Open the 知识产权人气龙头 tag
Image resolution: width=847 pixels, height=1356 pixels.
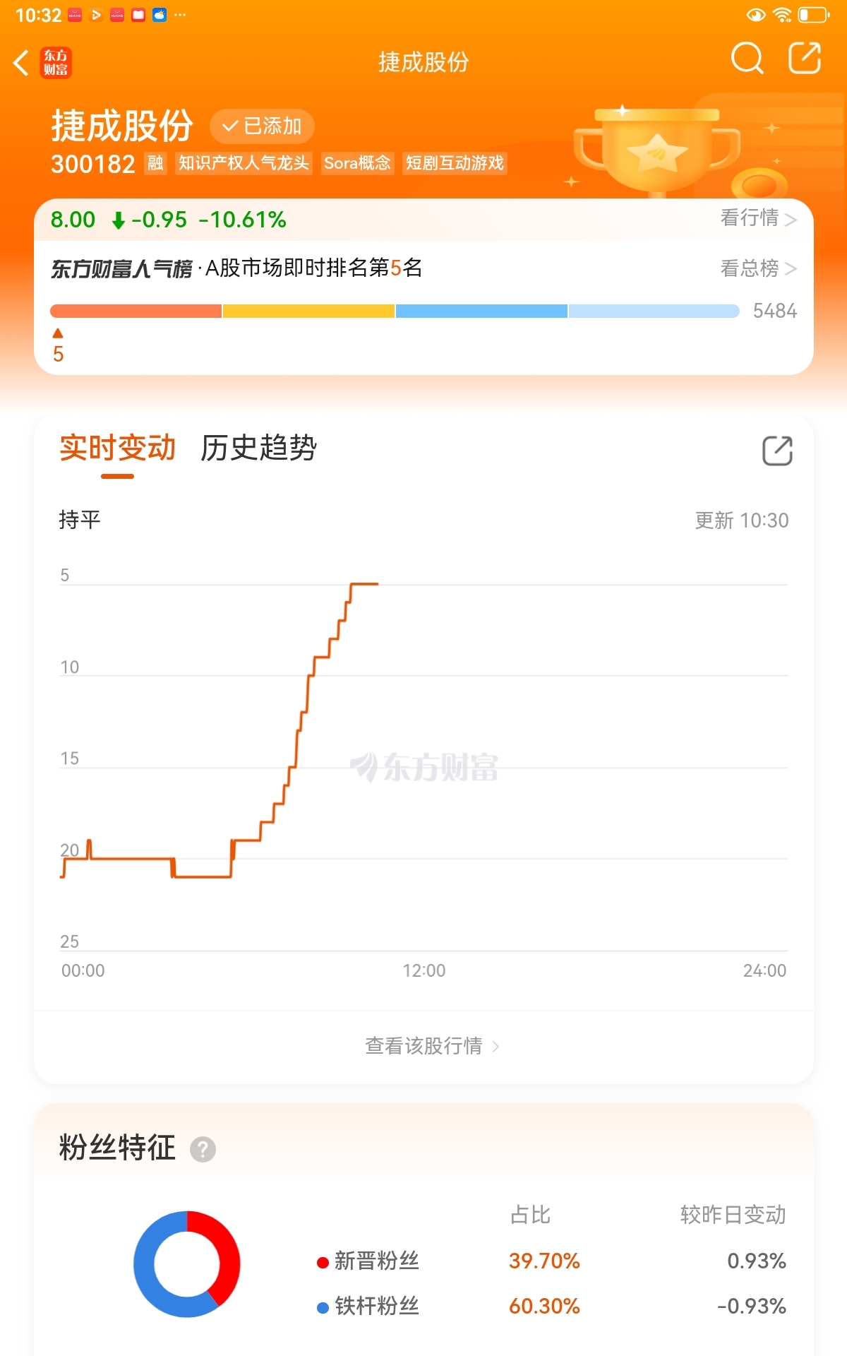pos(244,163)
